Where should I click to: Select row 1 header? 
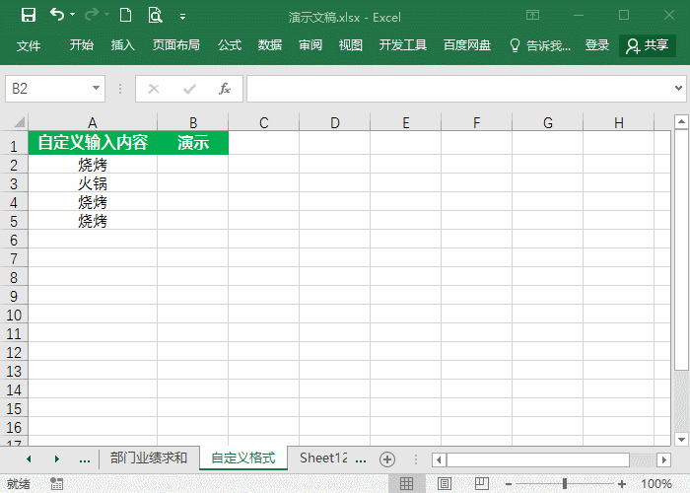[14, 145]
